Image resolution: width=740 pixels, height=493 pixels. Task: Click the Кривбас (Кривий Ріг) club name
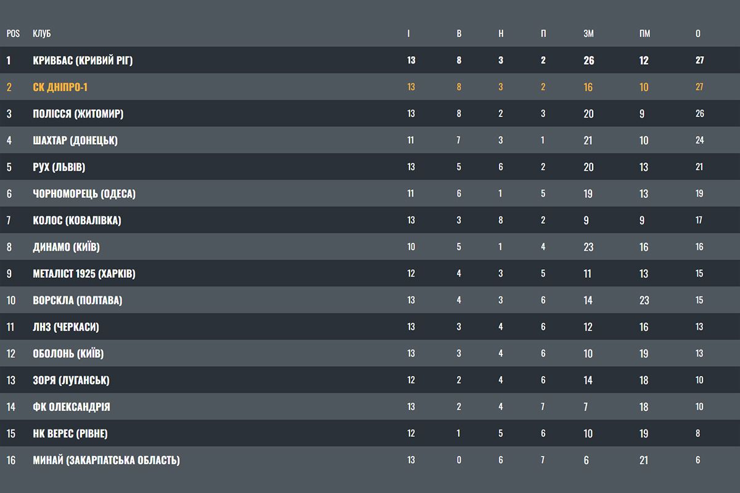pyautogui.click(x=83, y=60)
